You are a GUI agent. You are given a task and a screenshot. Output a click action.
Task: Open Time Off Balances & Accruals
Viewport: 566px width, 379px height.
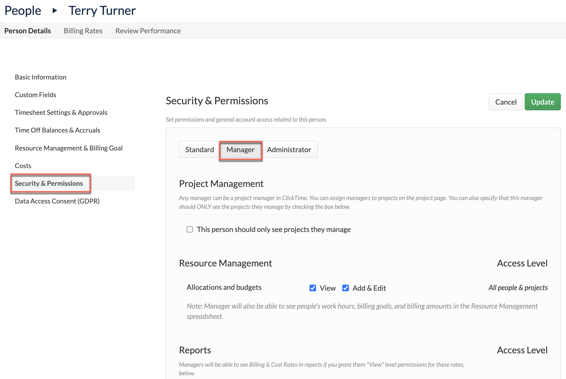point(57,130)
